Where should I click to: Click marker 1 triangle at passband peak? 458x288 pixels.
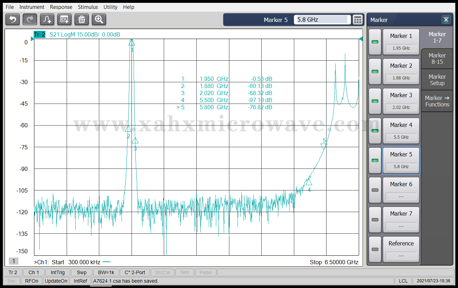click(132, 43)
